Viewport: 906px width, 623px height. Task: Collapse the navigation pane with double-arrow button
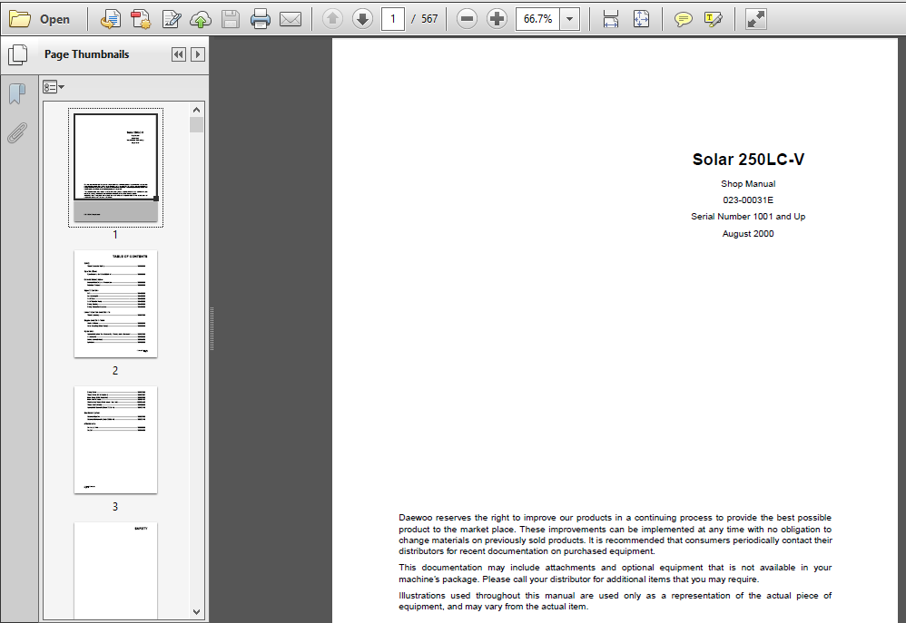[179, 54]
